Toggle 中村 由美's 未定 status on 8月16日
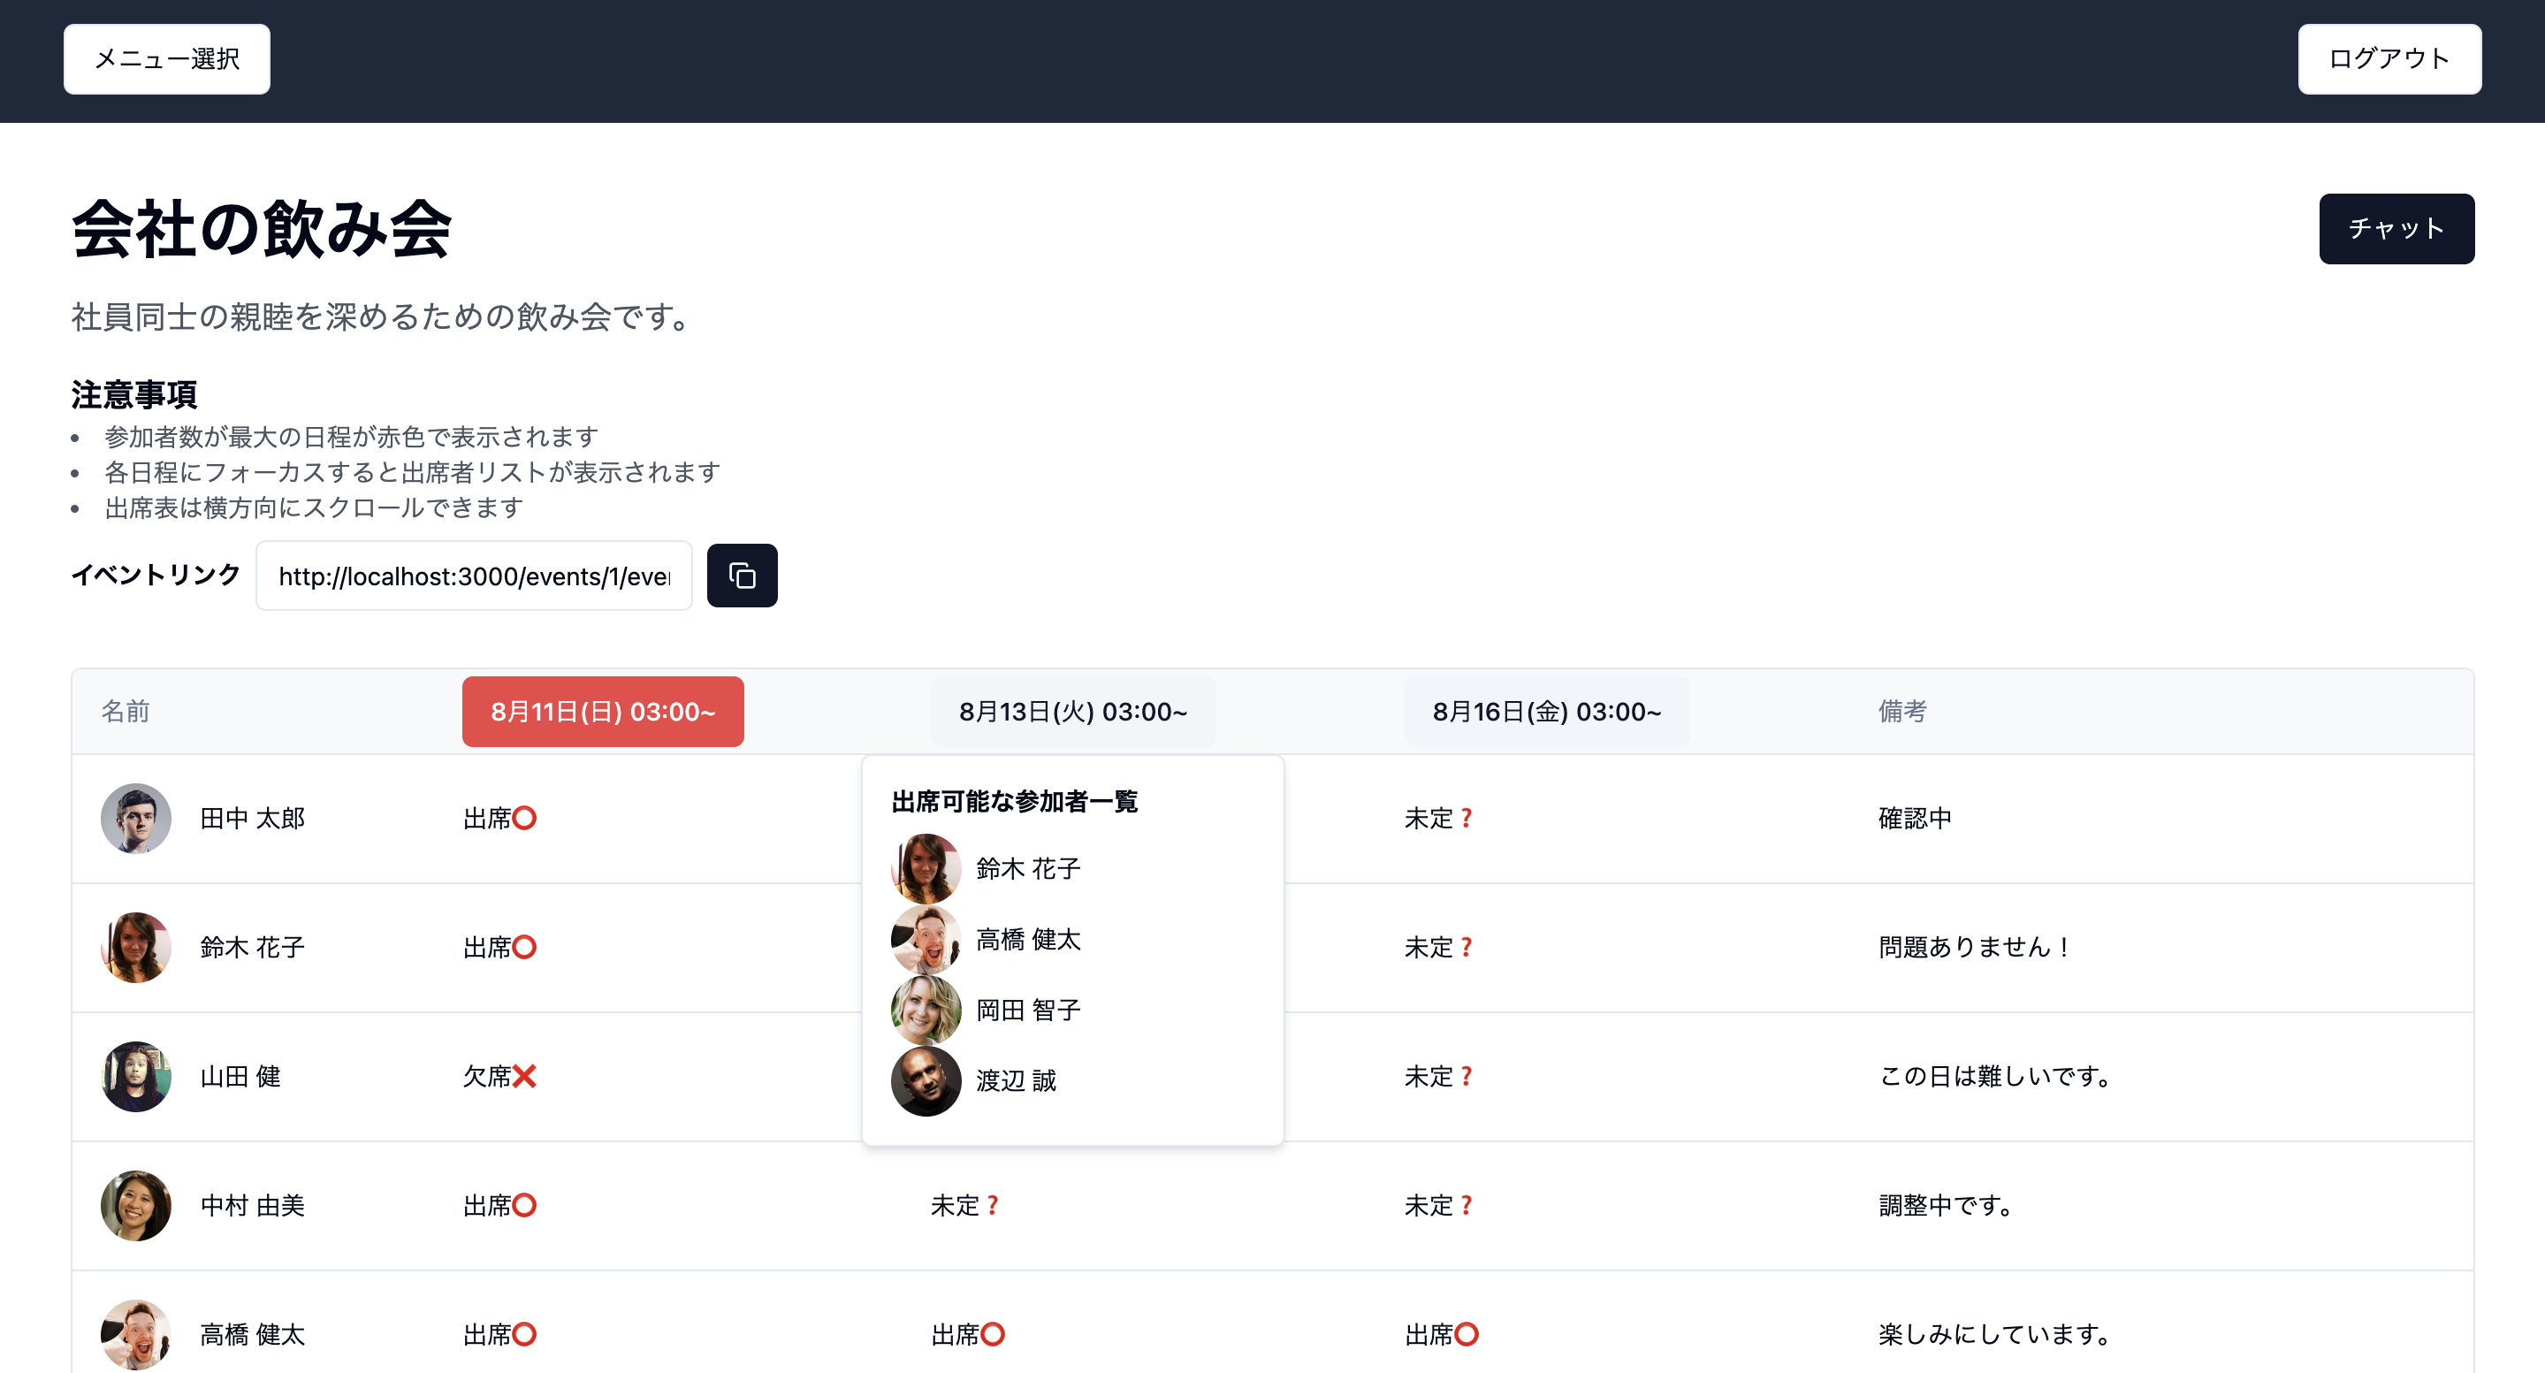The image size is (2545, 1373). [1437, 1205]
